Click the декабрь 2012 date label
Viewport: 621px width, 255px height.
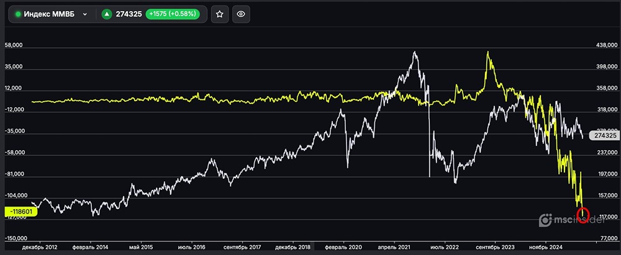pos(39,247)
